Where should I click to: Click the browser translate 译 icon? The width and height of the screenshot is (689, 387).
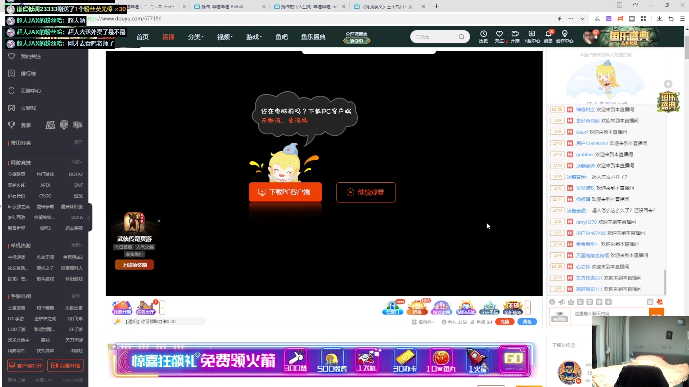point(609,19)
